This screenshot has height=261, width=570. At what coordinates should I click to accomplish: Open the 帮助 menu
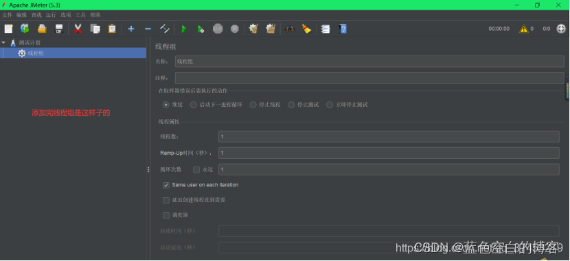95,15
